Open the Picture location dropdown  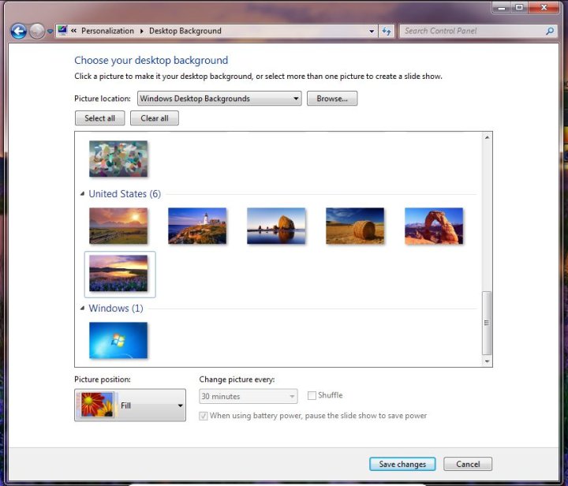point(219,99)
